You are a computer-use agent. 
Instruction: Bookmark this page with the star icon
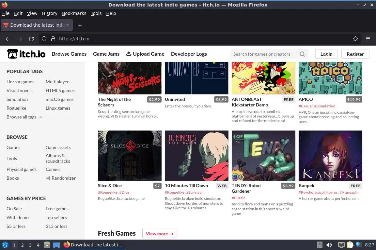pos(355,39)
